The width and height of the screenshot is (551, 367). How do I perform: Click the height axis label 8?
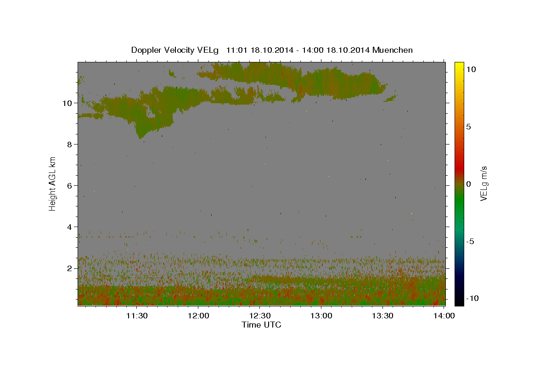(70, 145)
